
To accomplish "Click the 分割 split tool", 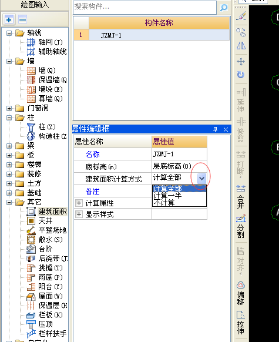I will [241, 226].
